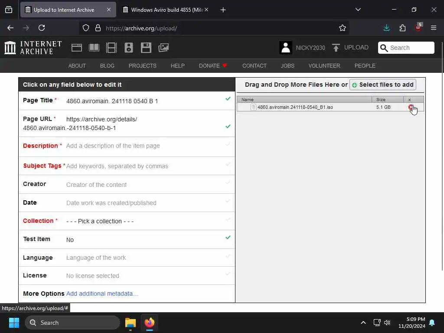Screen dimensions: 444x333
Task: Open the HELP menu item
Action: [x=177, y=66]
